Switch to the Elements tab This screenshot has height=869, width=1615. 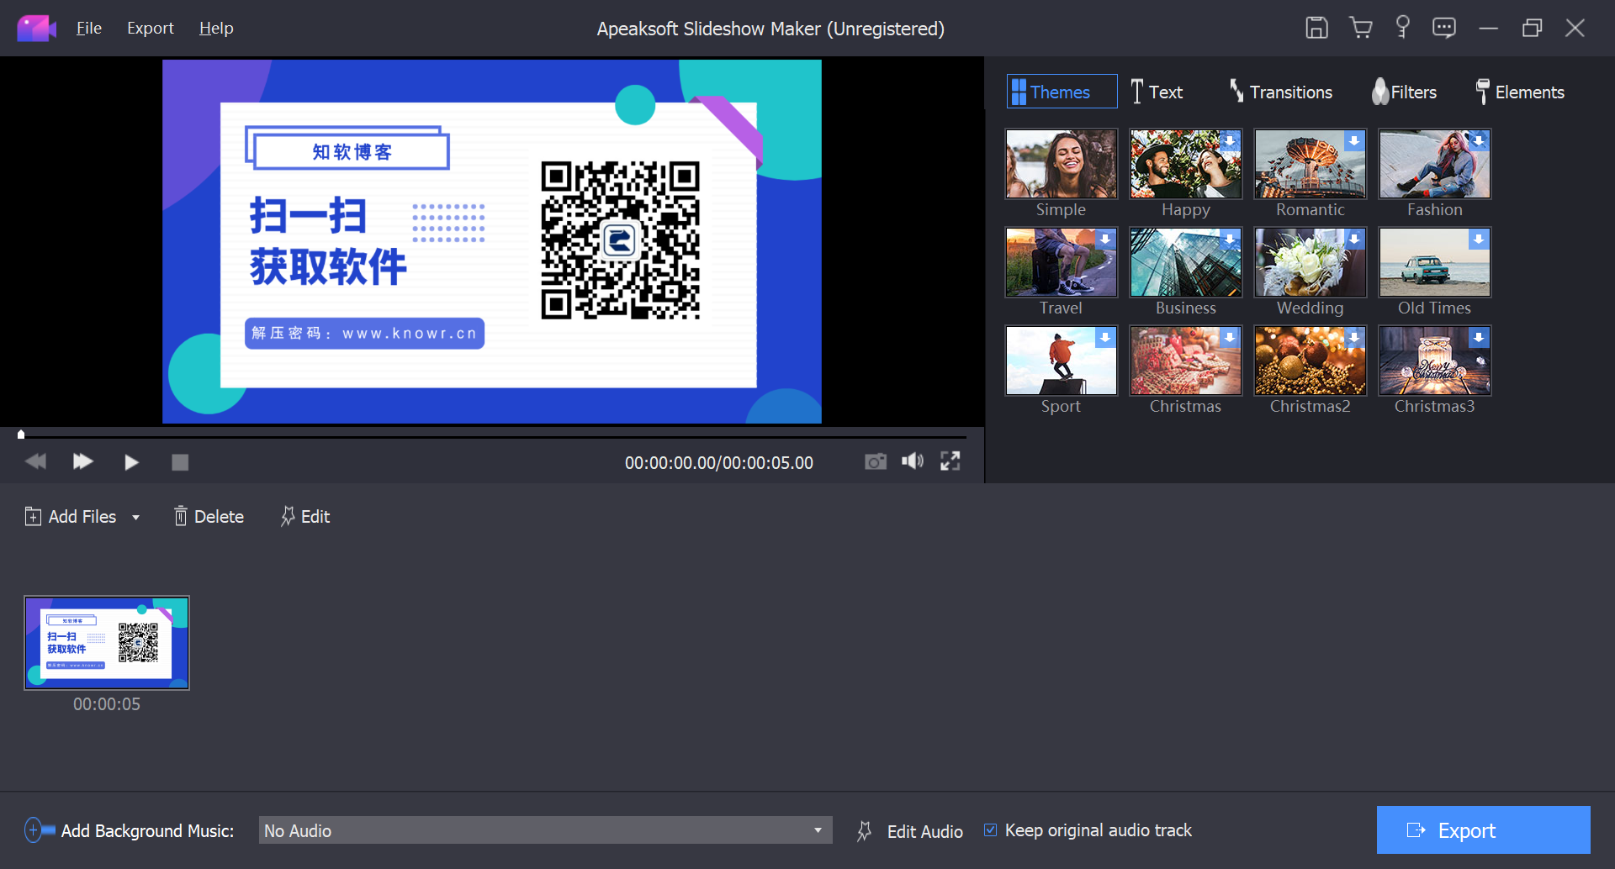tap(1520, 92)
